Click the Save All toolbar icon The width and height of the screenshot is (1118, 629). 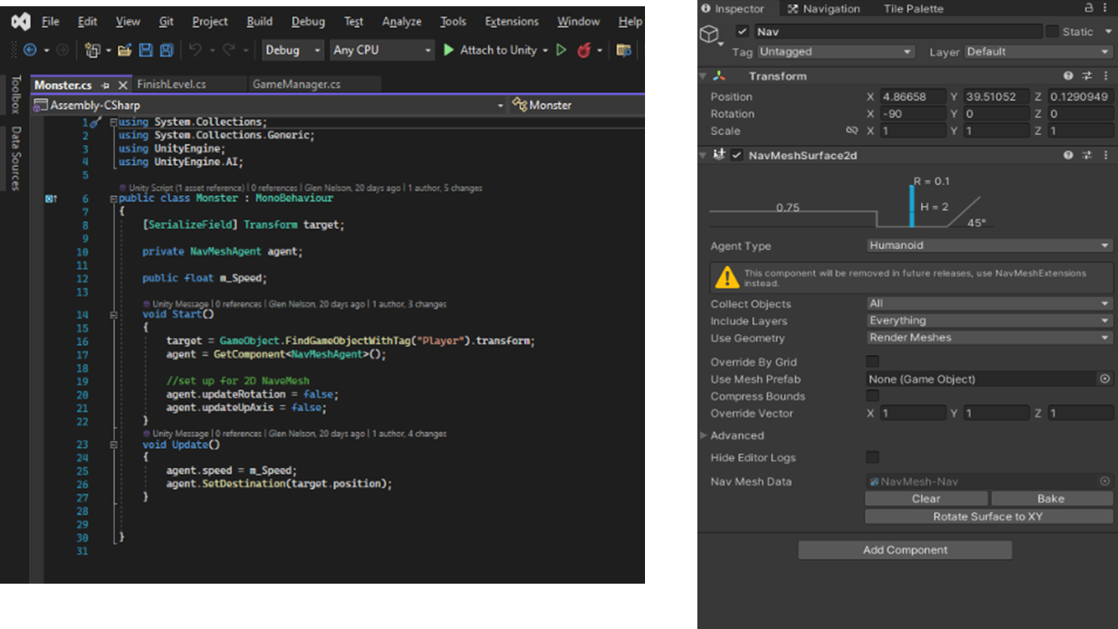click(x=167, y=50)
